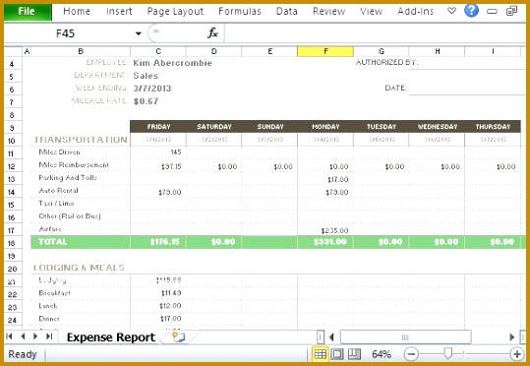Minimize the workbook window icon

[x=492, y=12]
